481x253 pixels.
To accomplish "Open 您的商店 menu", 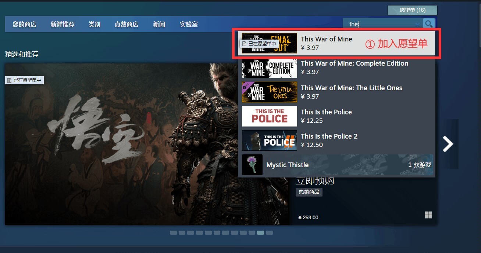I will (x=25, y=24).
